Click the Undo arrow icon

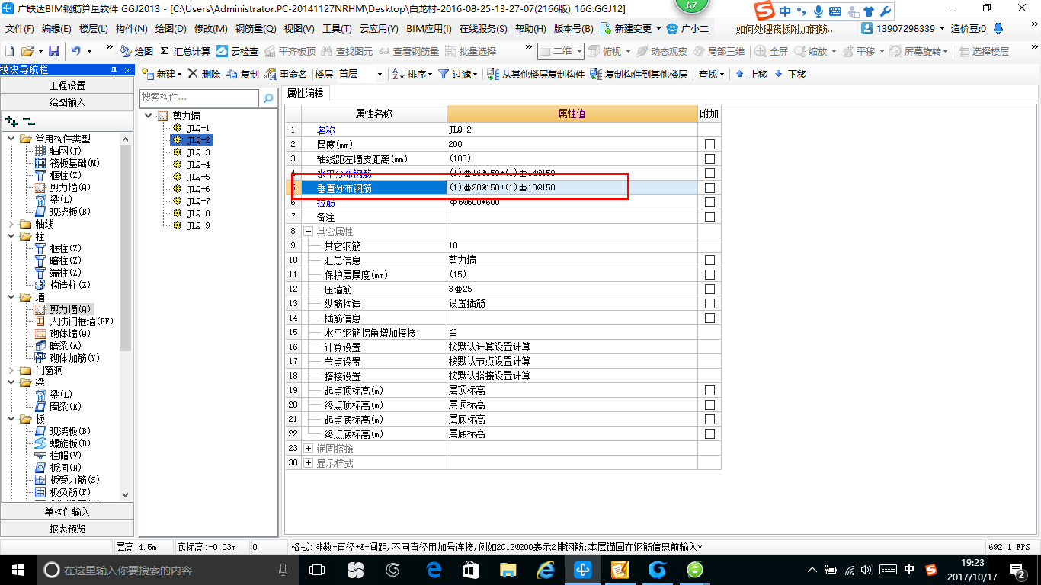[x=76, y=51]
